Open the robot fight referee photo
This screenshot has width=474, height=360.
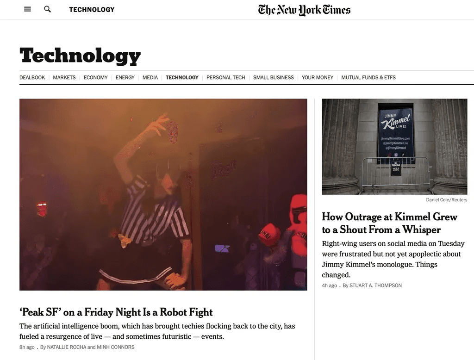(163, 194)
